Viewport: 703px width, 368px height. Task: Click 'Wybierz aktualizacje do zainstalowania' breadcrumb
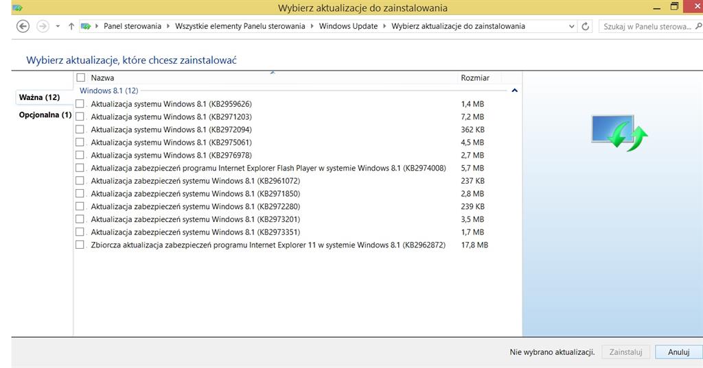[458, 27]
